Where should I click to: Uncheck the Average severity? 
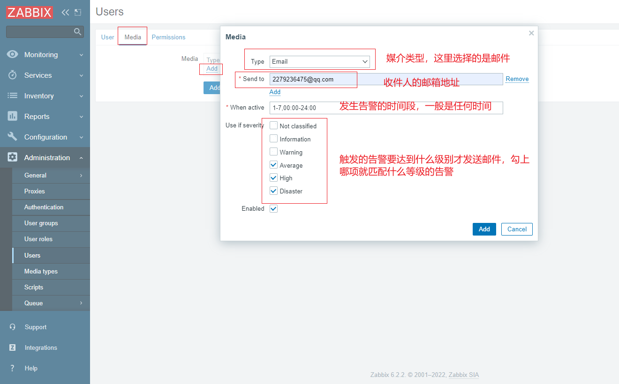[274, 165]
